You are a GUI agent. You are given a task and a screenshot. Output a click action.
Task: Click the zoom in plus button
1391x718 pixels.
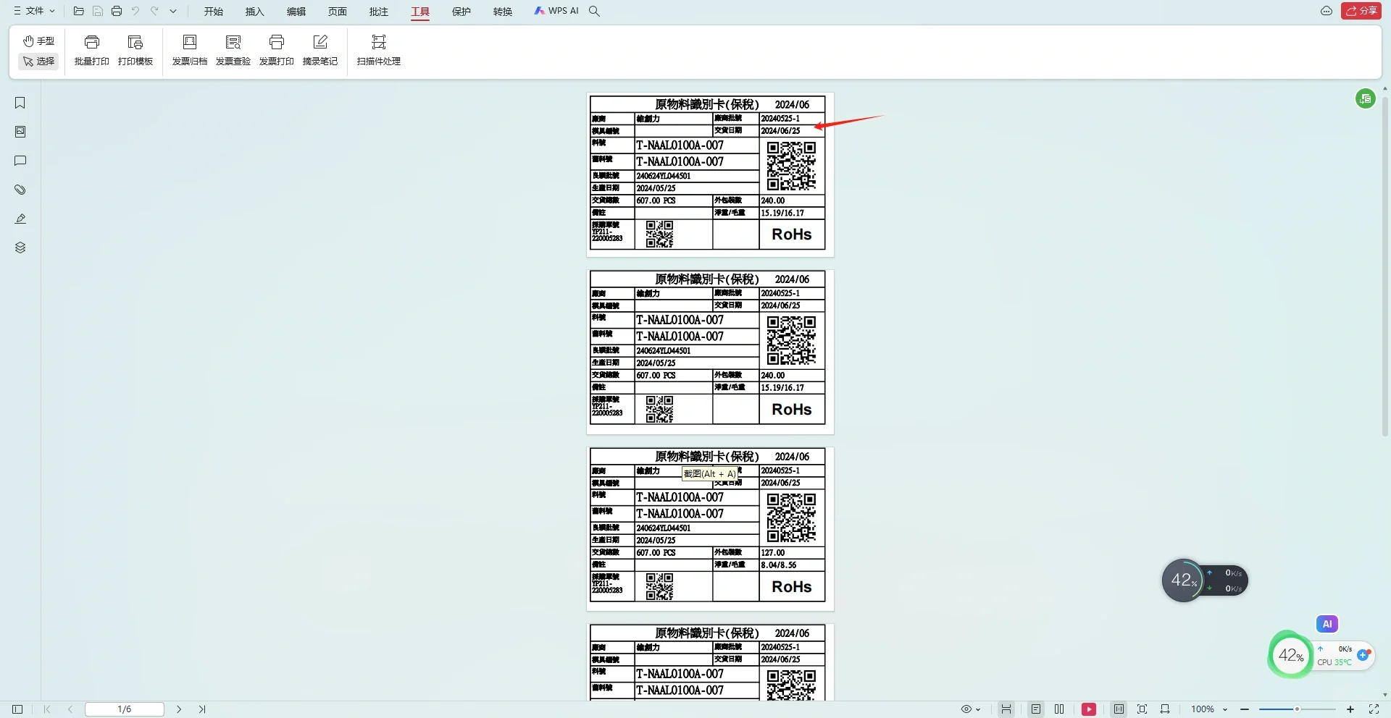1350,709
